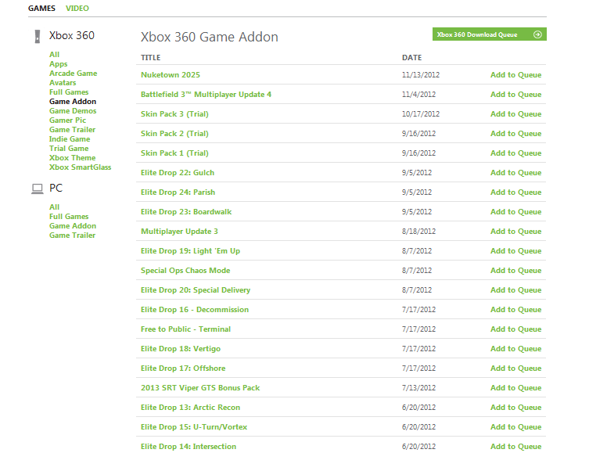Select All under Xbox 360
Viewport: 589px width, 453px height.
[54, 55]
